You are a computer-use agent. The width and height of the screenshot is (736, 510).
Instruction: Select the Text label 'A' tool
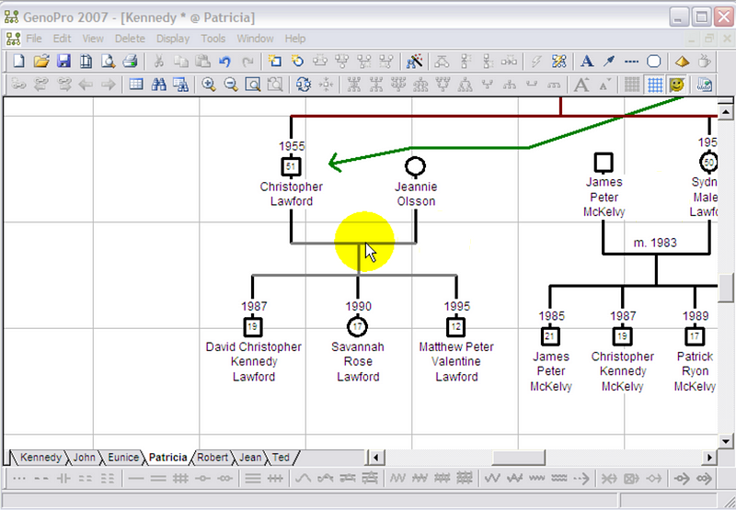coord(586,62)
